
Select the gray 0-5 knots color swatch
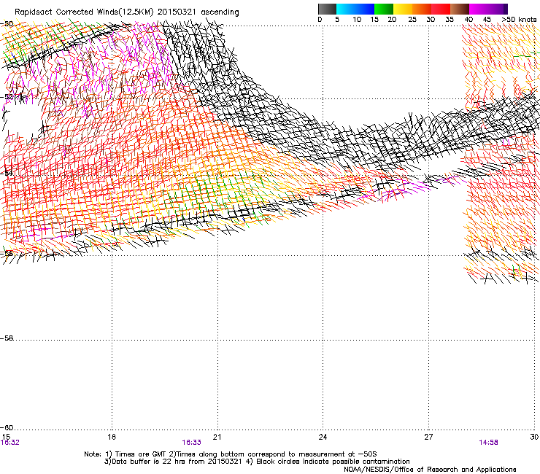(327, 9)
